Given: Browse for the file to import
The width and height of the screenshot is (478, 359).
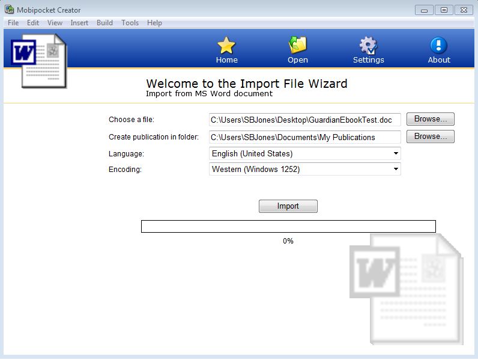Looking at the screenshot, I should [430, 119].
